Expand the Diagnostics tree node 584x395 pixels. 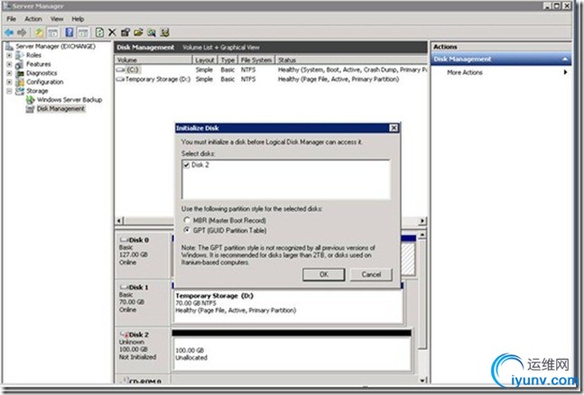coord(9,73)
